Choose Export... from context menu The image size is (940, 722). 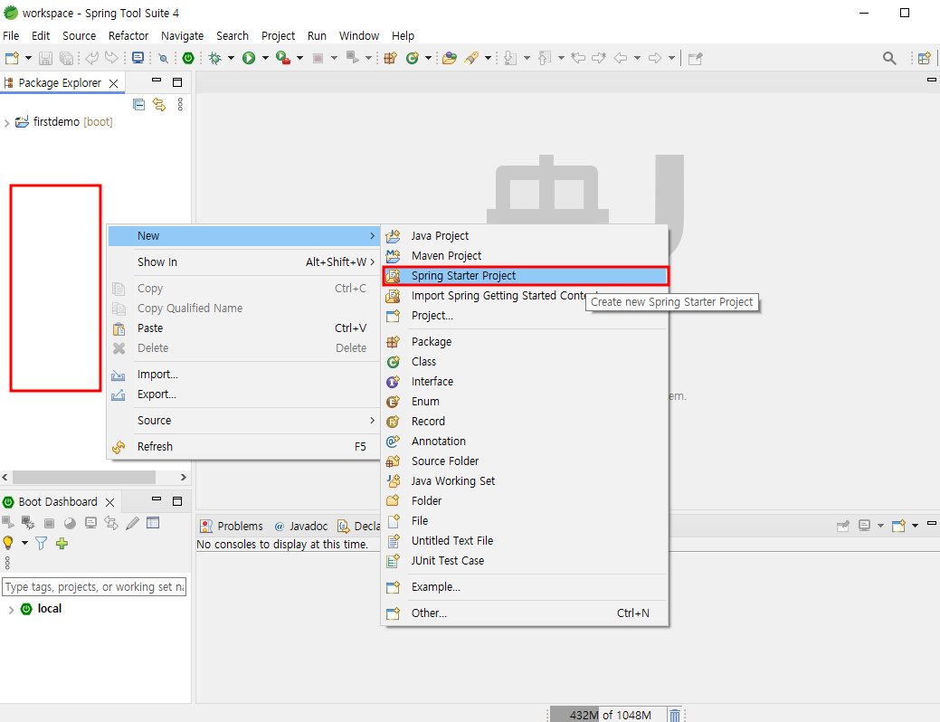pyautogui.click(x=244, y=394)
